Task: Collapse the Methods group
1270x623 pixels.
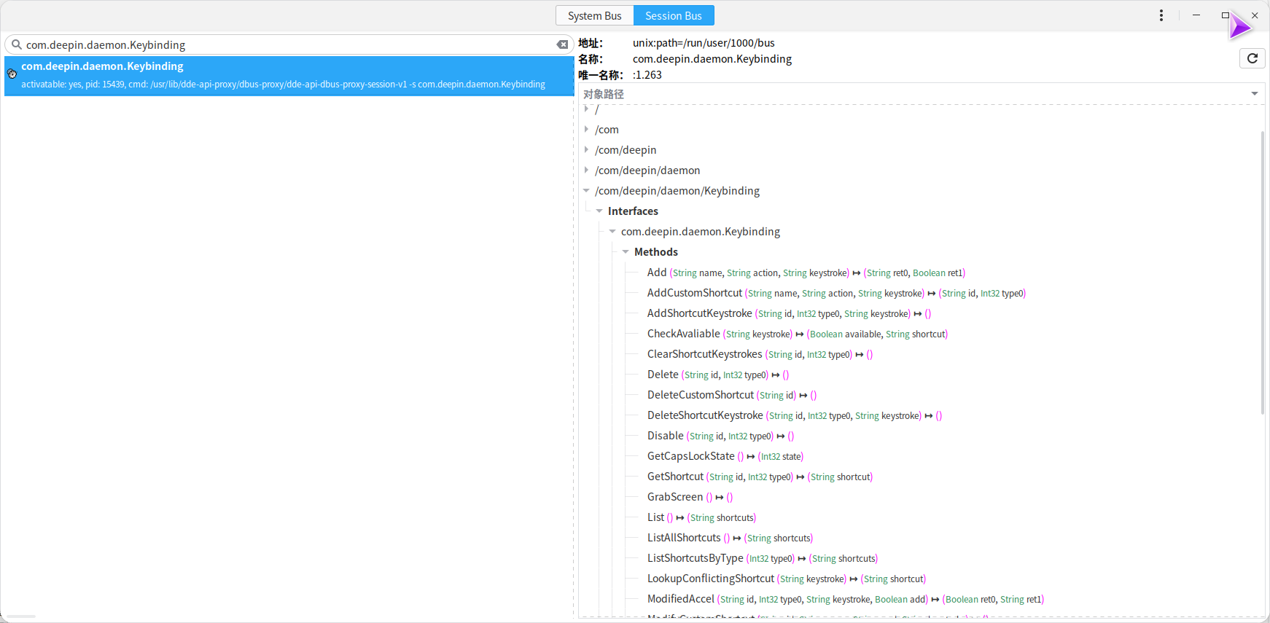Action: click(626, 251)
